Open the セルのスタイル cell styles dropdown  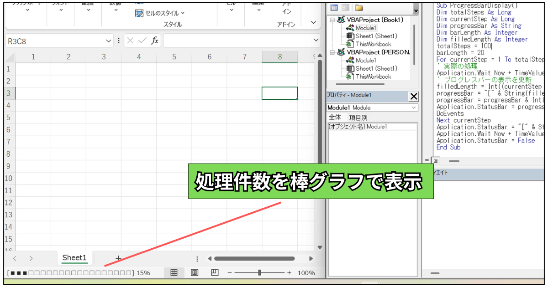point(160,13)
